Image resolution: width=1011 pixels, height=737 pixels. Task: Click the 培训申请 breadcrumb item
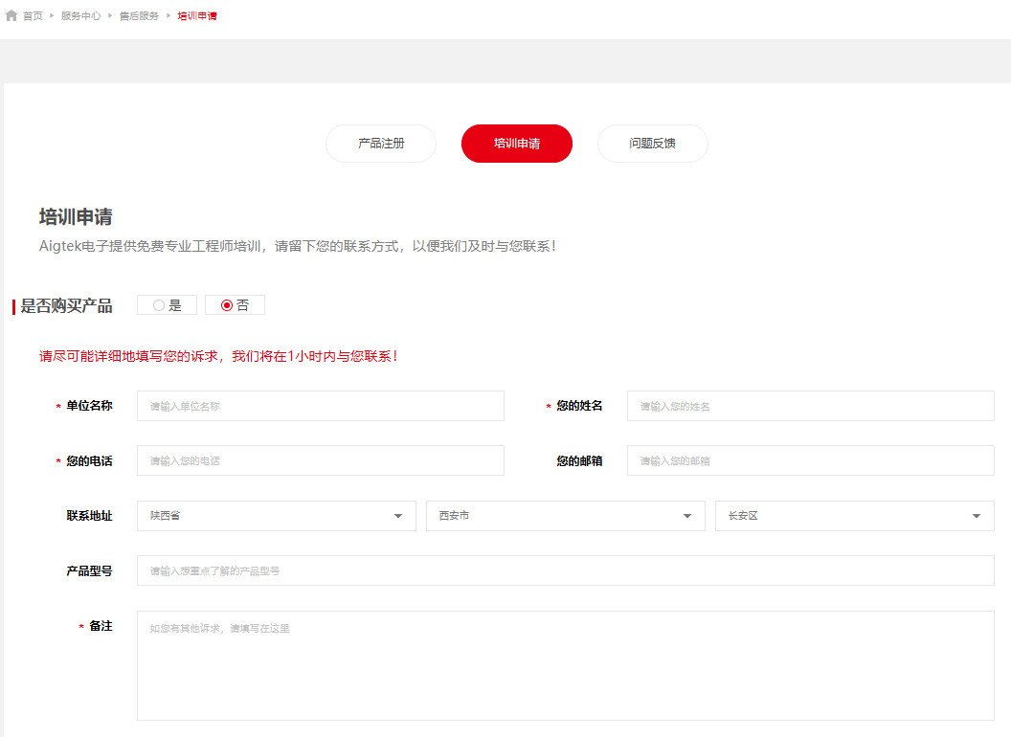click(197, 16)
